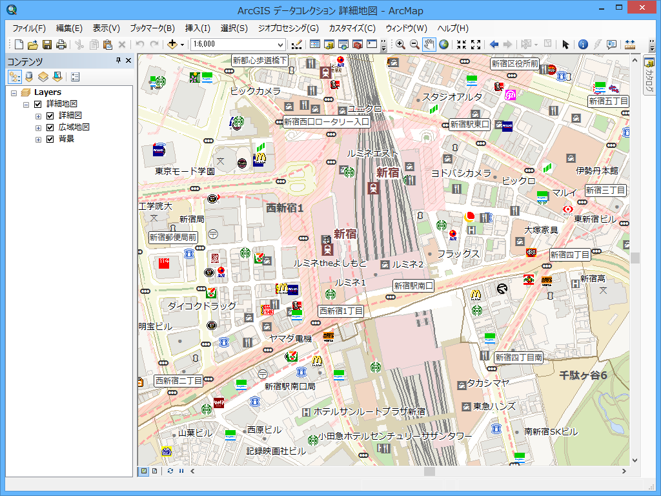The height and width of the screenshot is (496, 661).
Task: Uncheck the 背景 layer
Action: pyautogui.click(x=50, y=139)
